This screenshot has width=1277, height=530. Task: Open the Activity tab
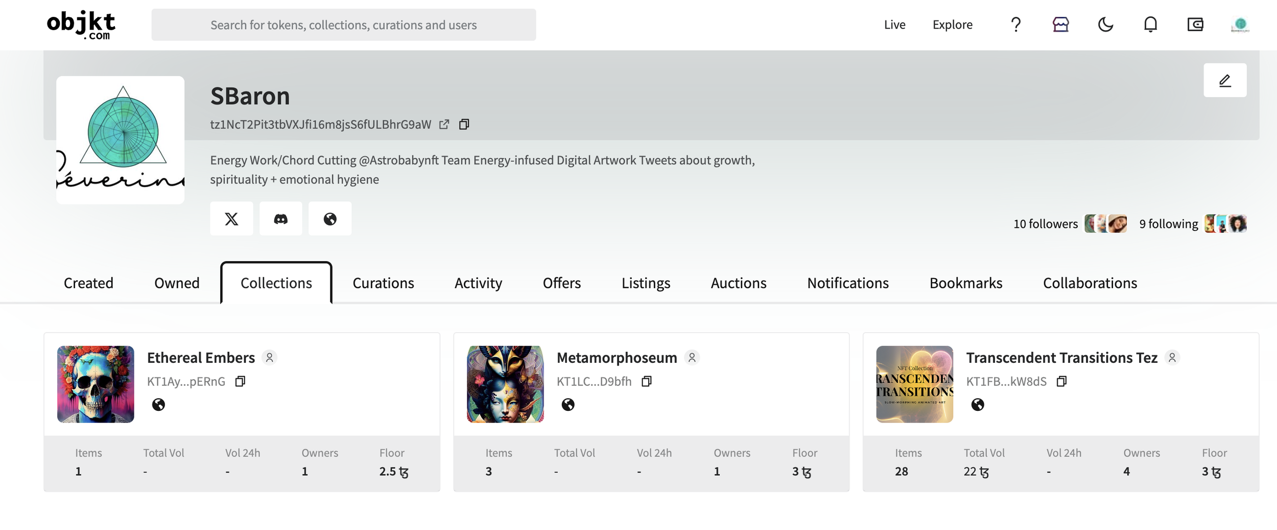(478, 283)
